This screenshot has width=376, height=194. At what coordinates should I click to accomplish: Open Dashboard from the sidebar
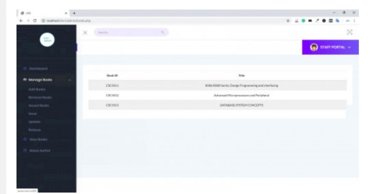pyautogui.click(x=39, y=69)
